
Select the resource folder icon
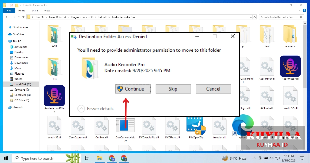290,35
